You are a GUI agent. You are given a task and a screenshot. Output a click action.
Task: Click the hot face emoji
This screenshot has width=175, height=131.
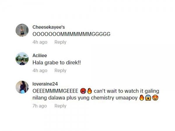click(x=83, y=91)
